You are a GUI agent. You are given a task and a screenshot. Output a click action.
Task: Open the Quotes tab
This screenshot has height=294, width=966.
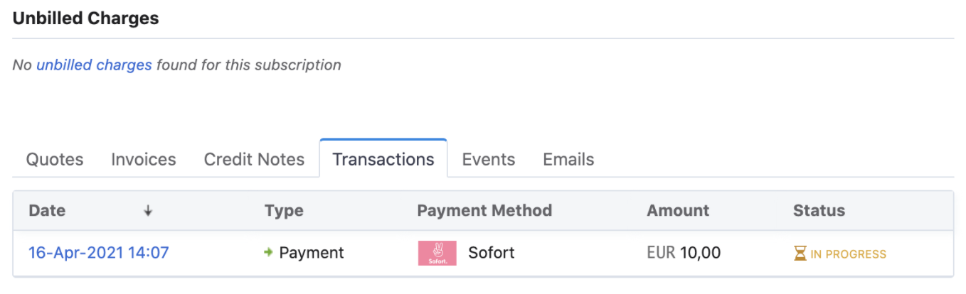pyautogui.click(x=55, y=159)
